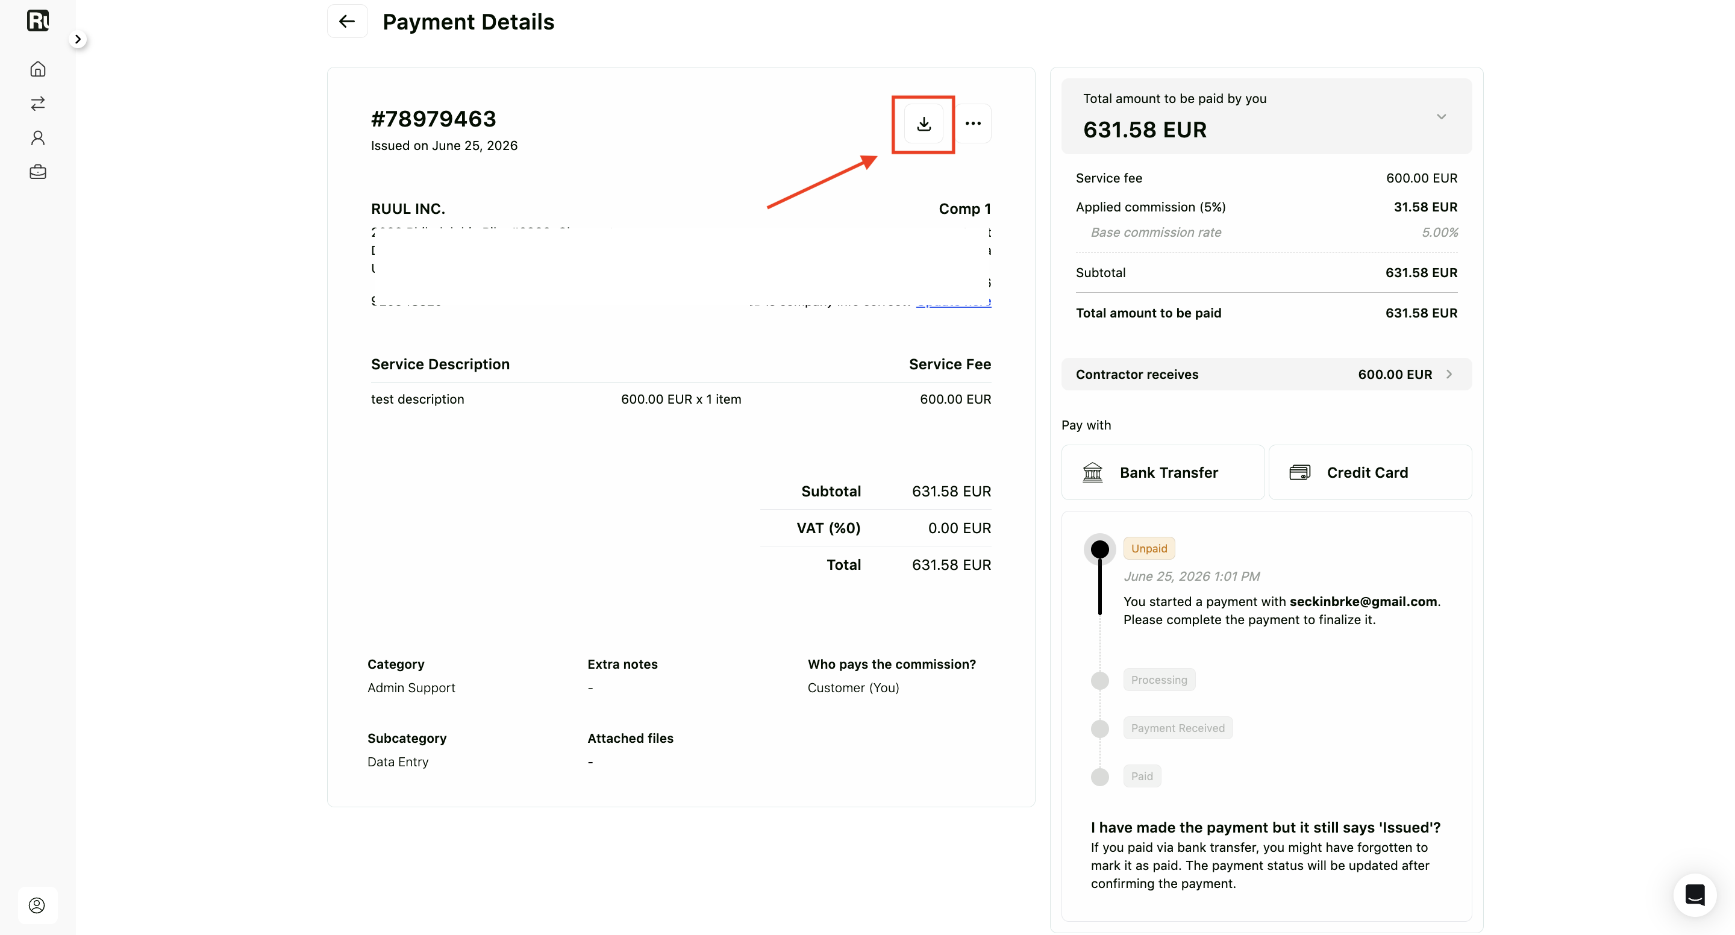Click the update here link for company info
The width and height of the screenshot is (1735, 935).
(x=953, y=302)
